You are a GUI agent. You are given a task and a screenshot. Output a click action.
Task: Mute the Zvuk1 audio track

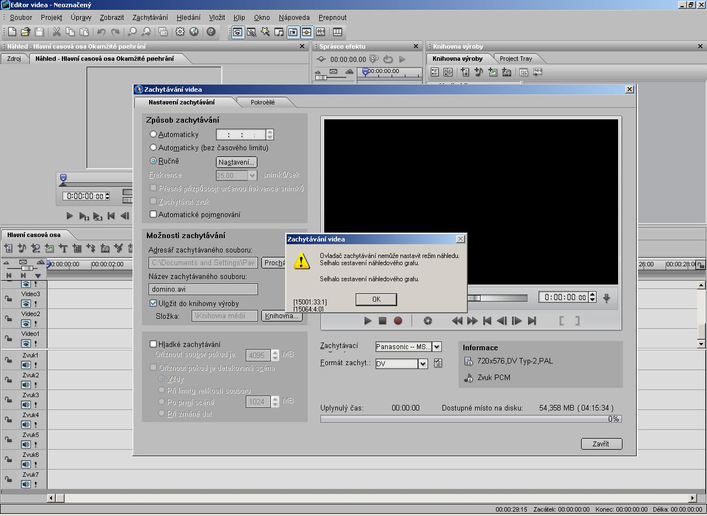25,365
